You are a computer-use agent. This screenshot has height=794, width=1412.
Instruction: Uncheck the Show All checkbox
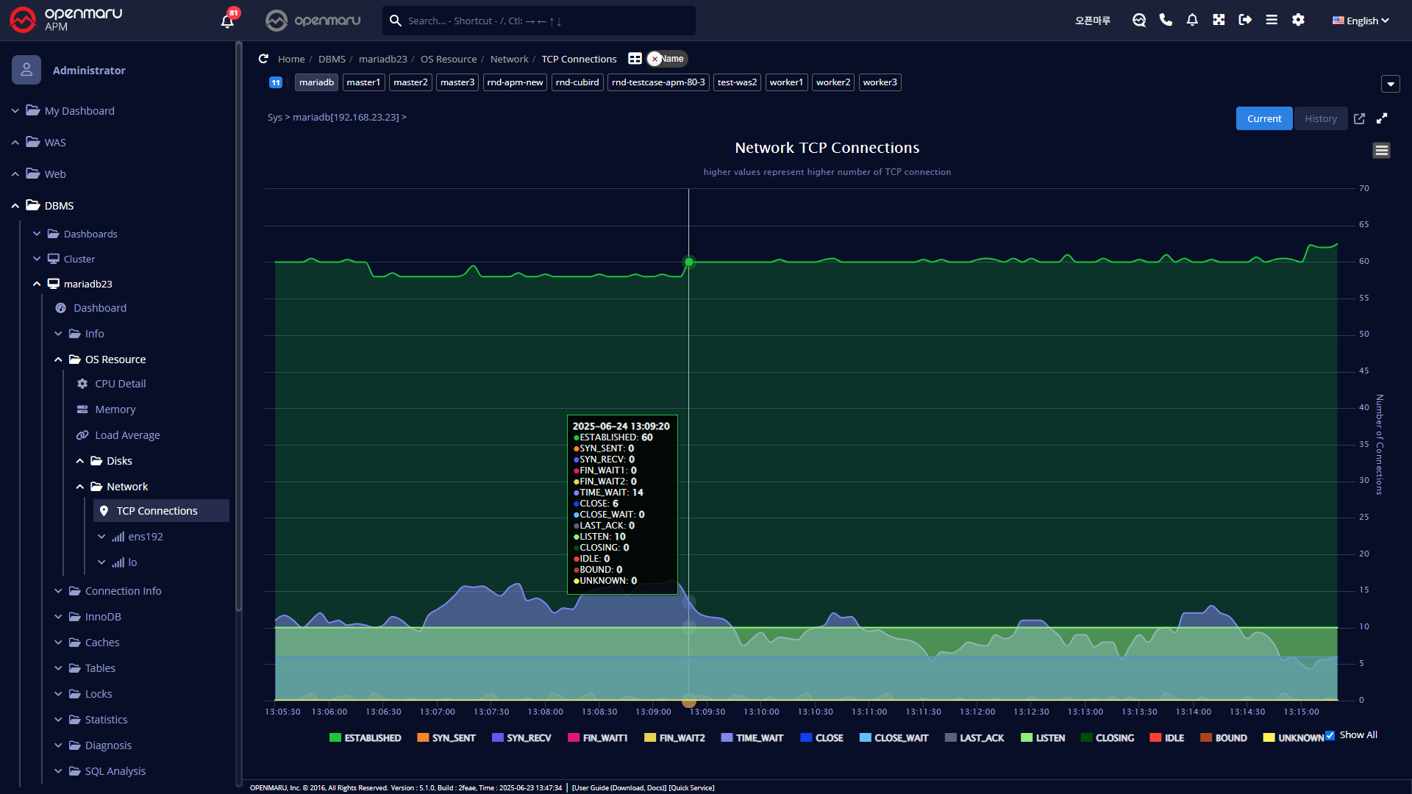coord(1330,735)
